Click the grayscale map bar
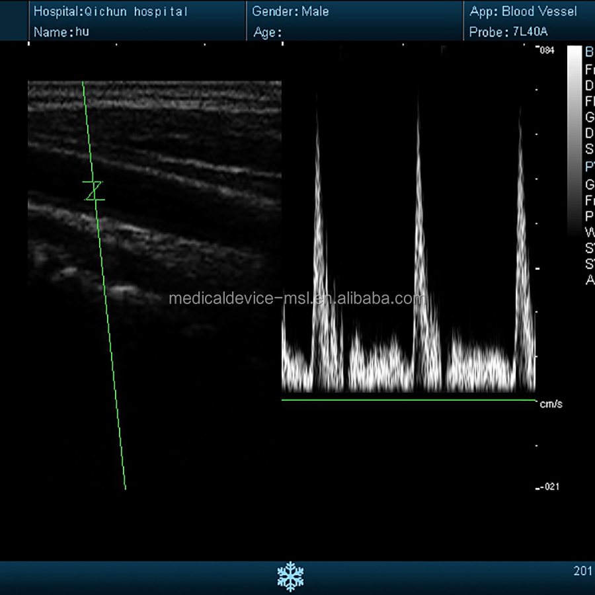Image resolution: width=595 pixels, height=595 pixels. [573, 140]
